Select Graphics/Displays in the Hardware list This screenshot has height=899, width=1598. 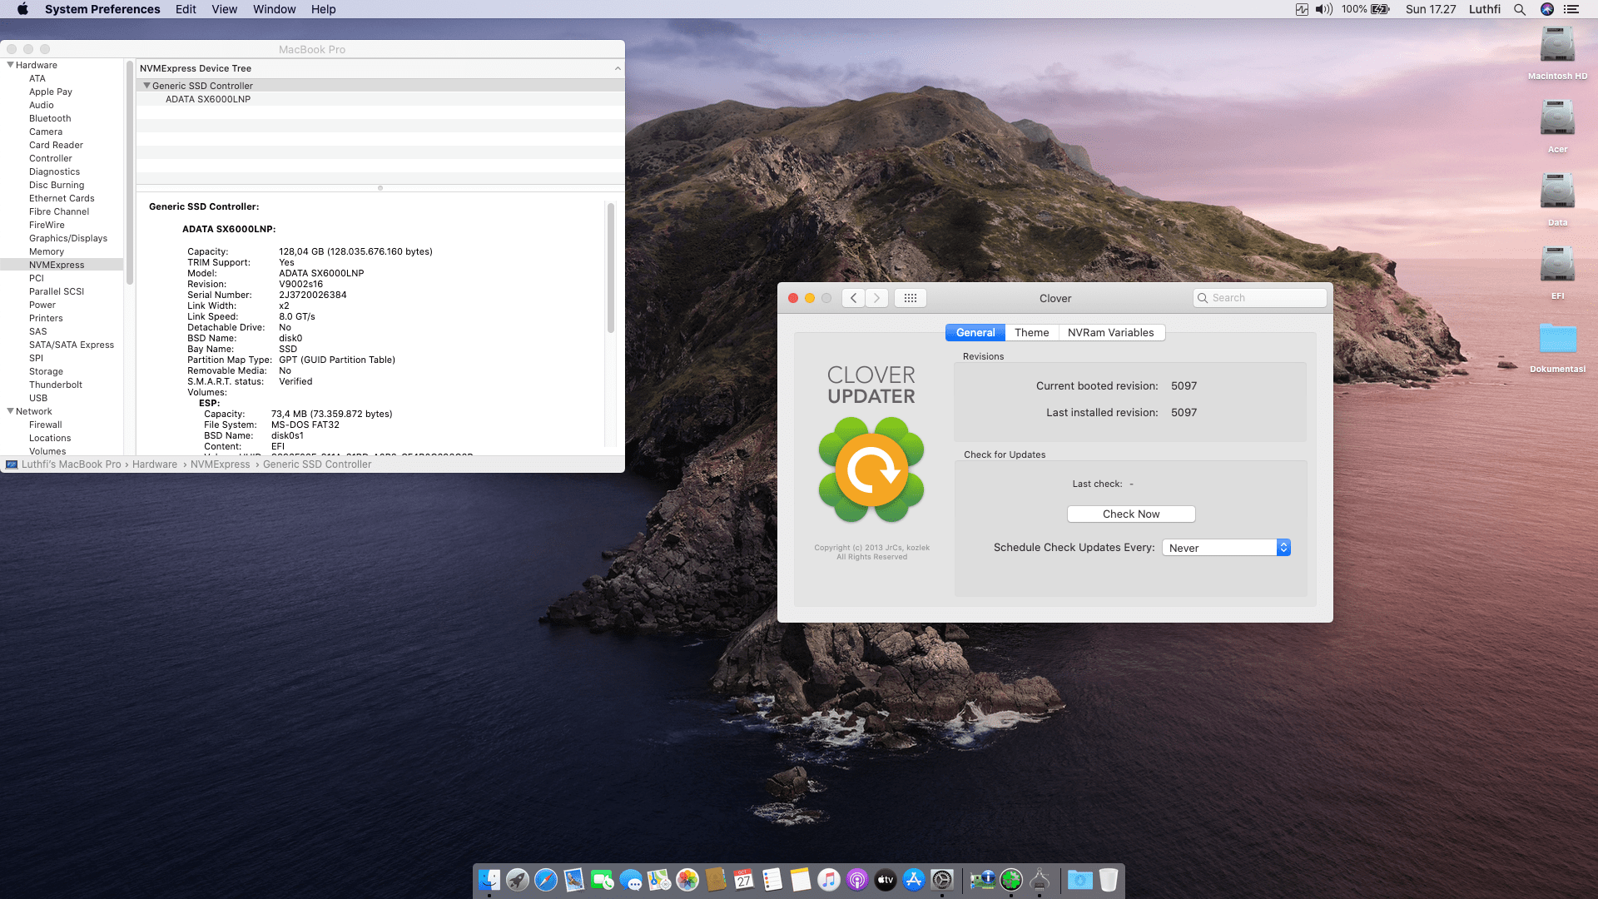pyautogui.click(x=68, y=238)
